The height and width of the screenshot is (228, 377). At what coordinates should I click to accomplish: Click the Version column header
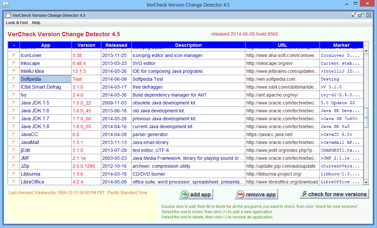click(86, 45)
